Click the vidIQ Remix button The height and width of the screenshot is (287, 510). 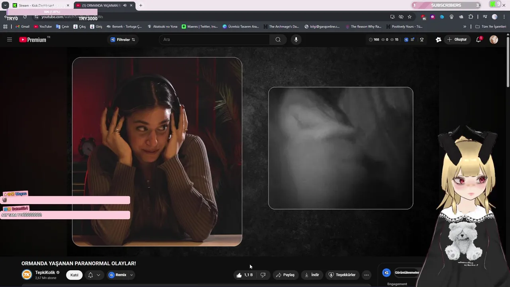tap(118, 275)
